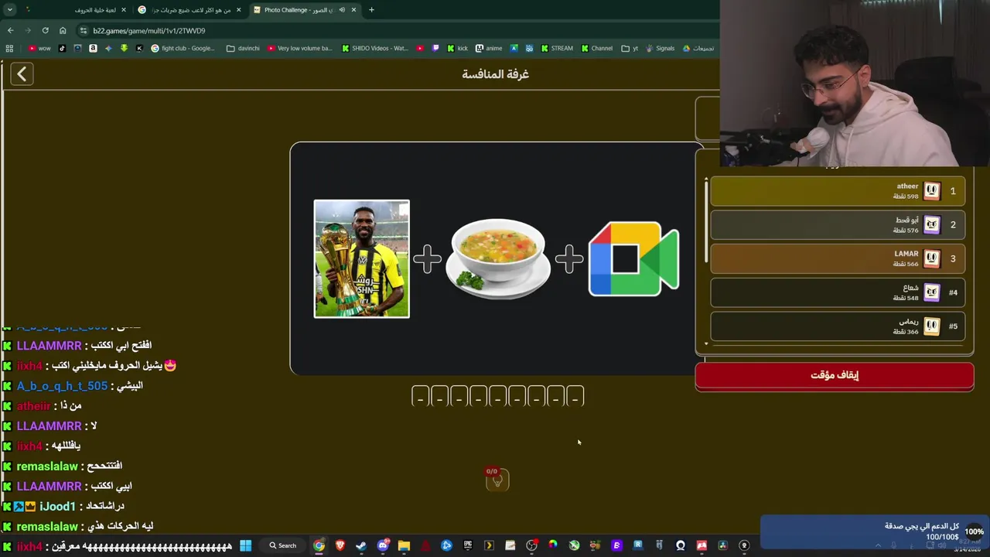Open Brave browser in the taskbar
The width and height of the screenshot is (990, 557).
[340, 545]
